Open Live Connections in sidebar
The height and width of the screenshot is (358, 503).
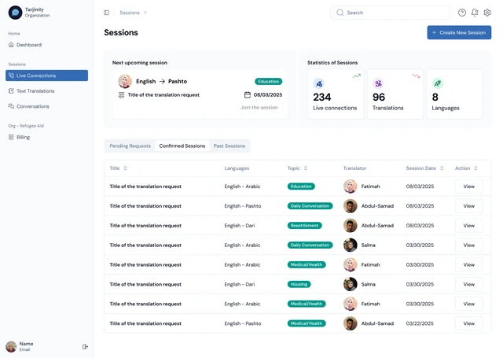pyautogui.click(x=47, y=76)
